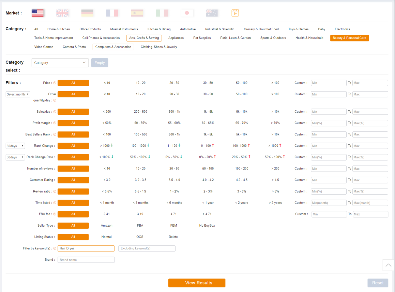The width and height of the screenshot is (395, 292).
Task: Select the Toys & Games category
Action: (x=298, y=29)
